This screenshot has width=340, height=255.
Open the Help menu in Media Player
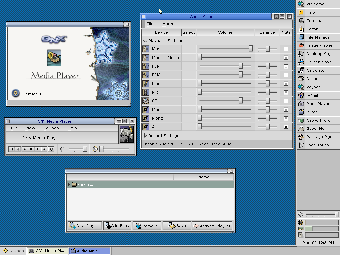click(72, 128)
